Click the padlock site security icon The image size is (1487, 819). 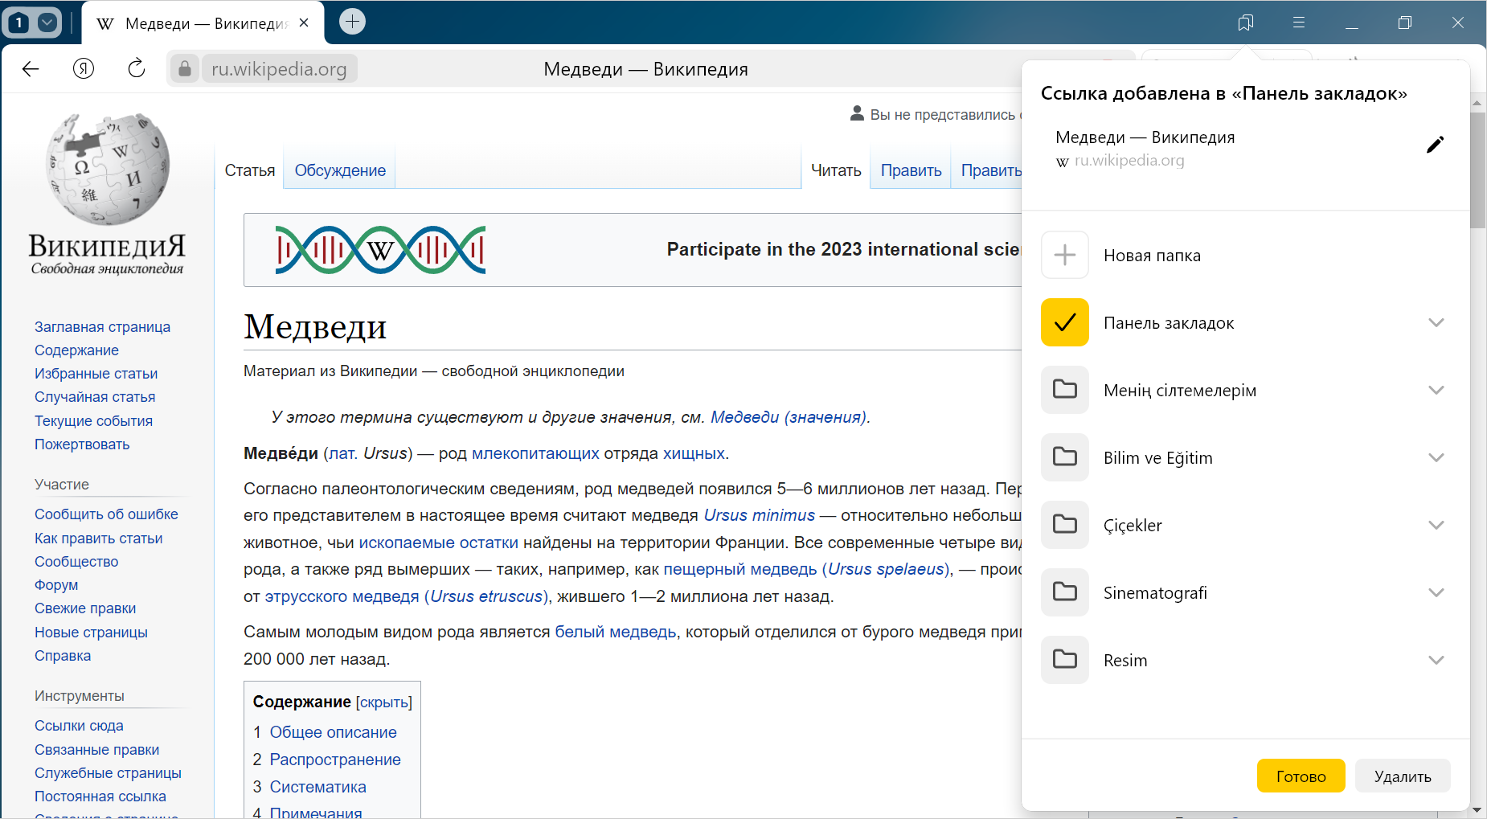click(185, 69)
